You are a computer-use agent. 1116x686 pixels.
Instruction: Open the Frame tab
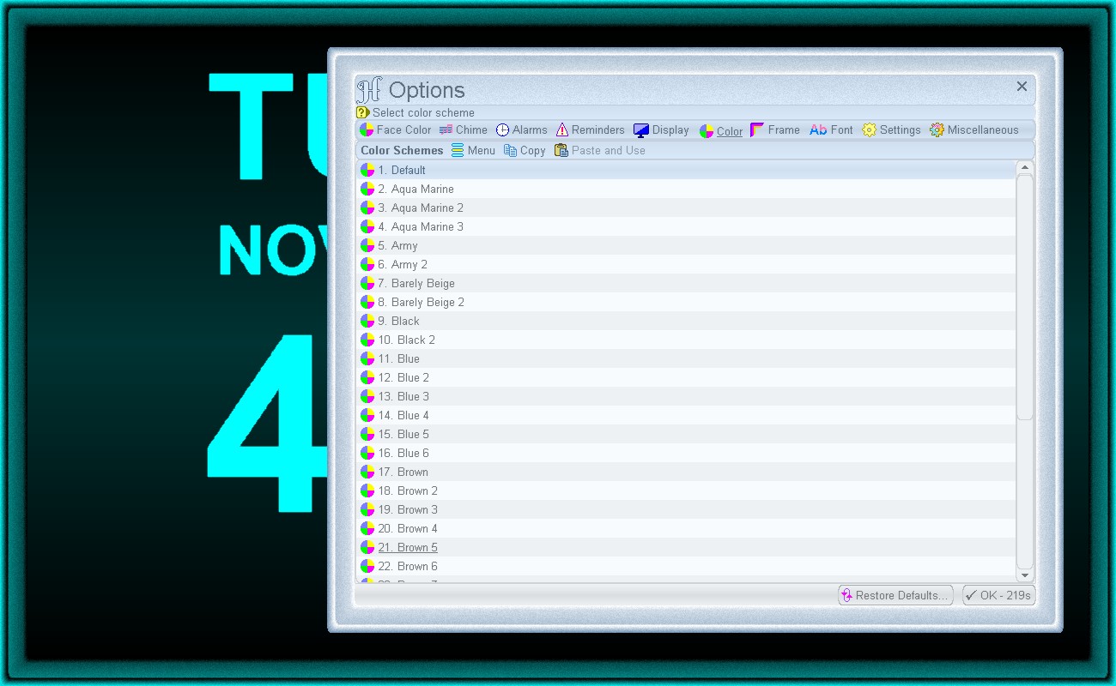point(775,130)
